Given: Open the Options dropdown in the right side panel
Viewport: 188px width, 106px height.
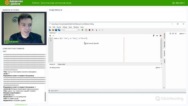Looking at the screenshot, I should tap(182, 34).
